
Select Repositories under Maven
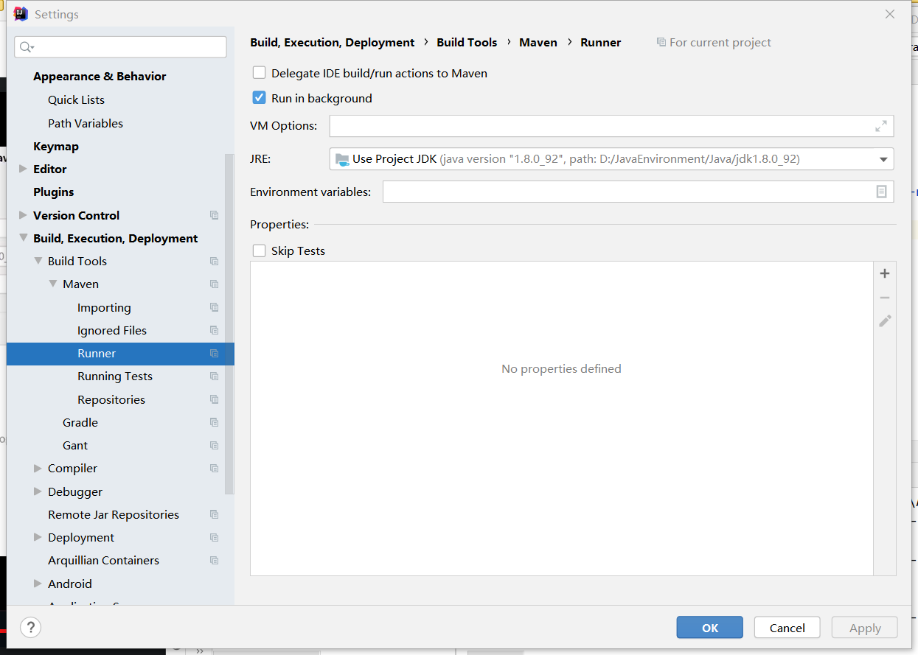coord(111,399)
